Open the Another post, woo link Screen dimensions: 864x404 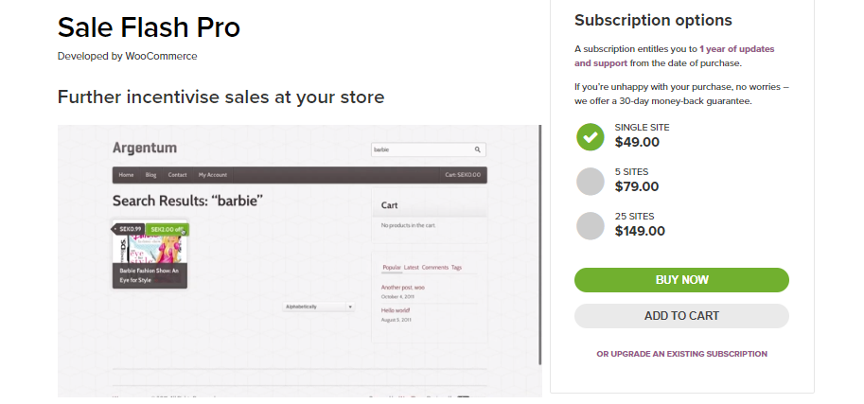[x=403, y=288]
